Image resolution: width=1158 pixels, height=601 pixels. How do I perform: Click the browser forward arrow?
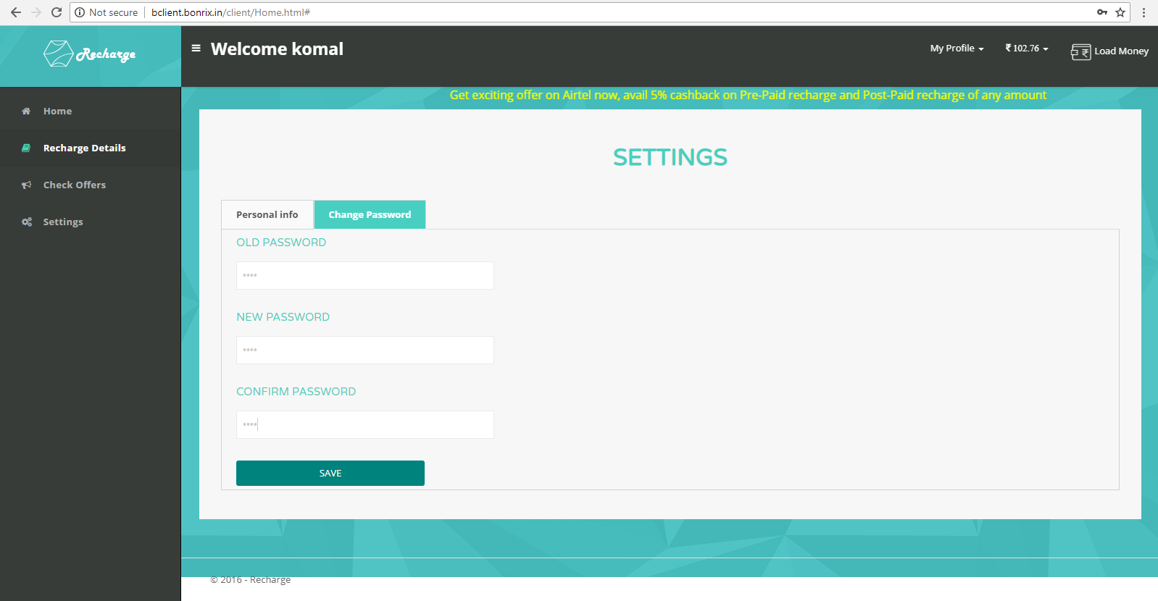pyautogui.click(x=36, y=12)
